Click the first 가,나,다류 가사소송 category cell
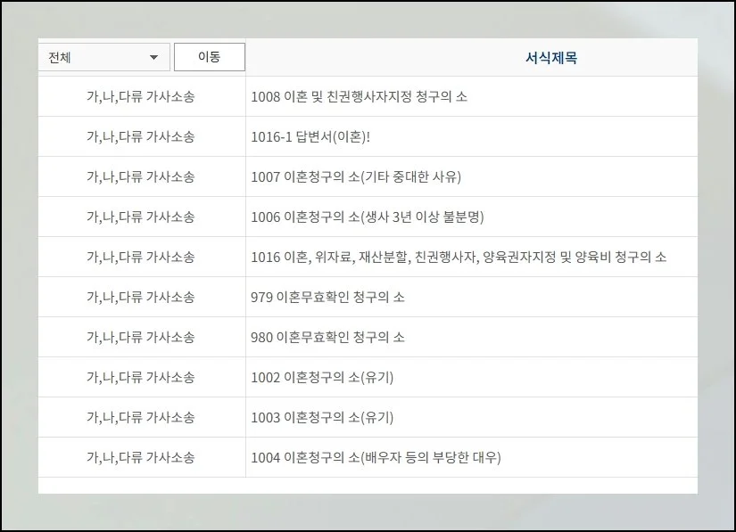 pyautogui.click(x=140, y=96)
